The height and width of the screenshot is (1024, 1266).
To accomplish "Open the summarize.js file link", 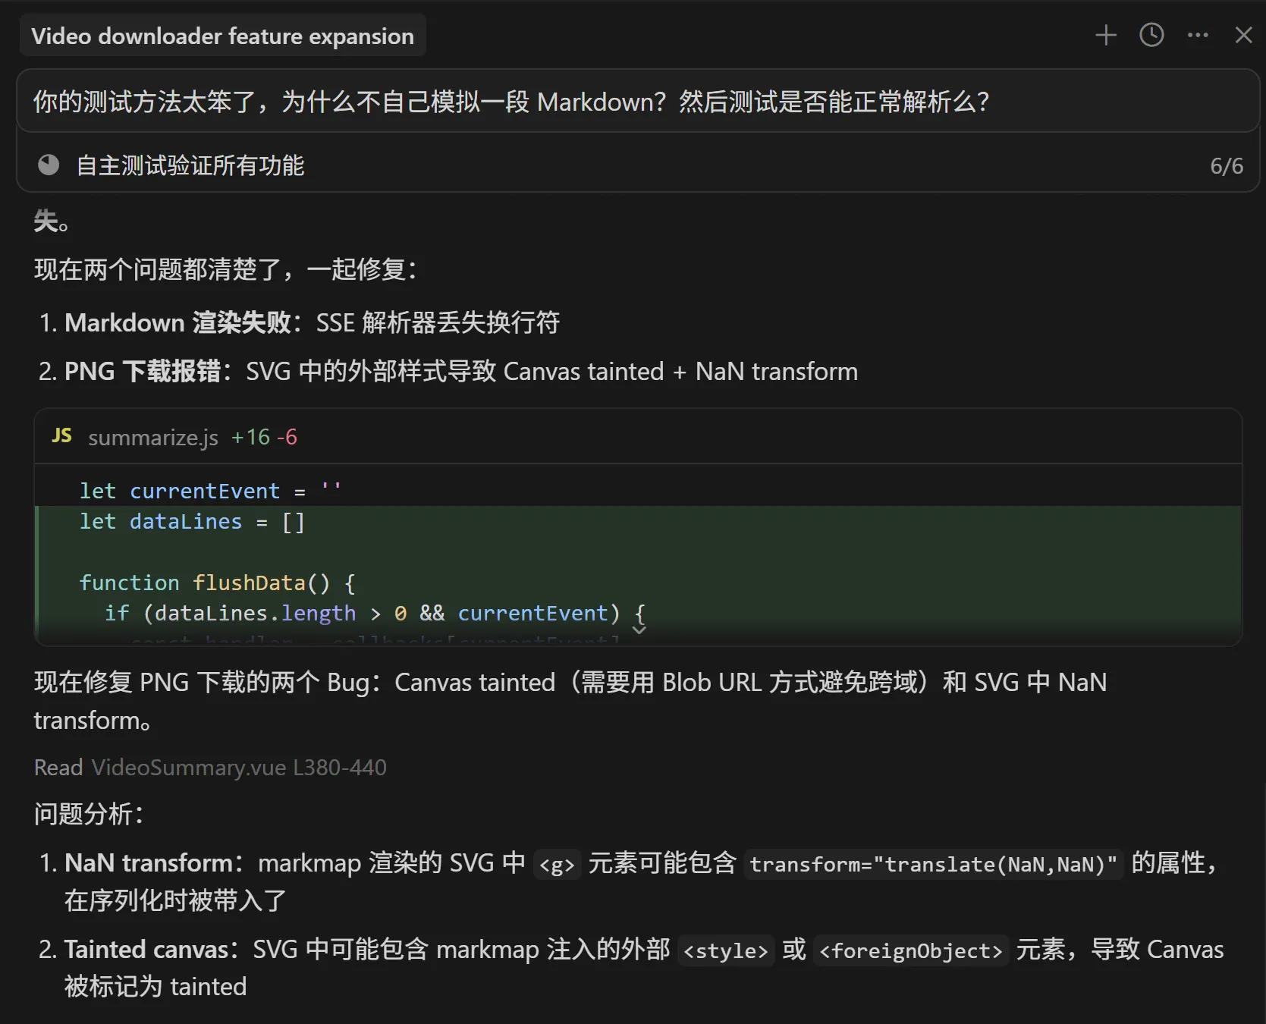I will 152,438.
